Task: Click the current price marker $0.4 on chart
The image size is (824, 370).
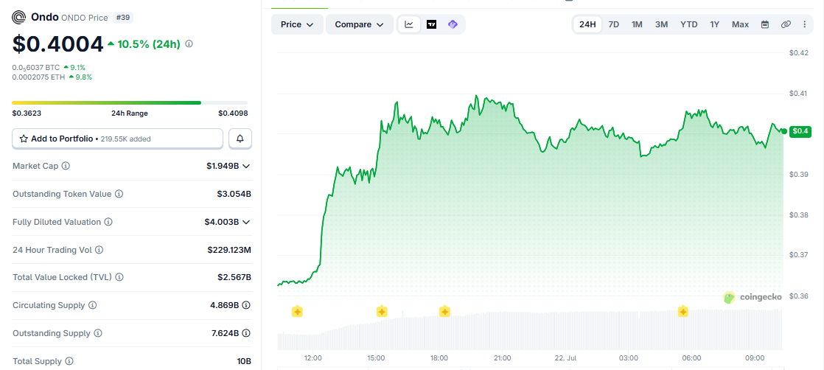Action: [x=801, y=131]
